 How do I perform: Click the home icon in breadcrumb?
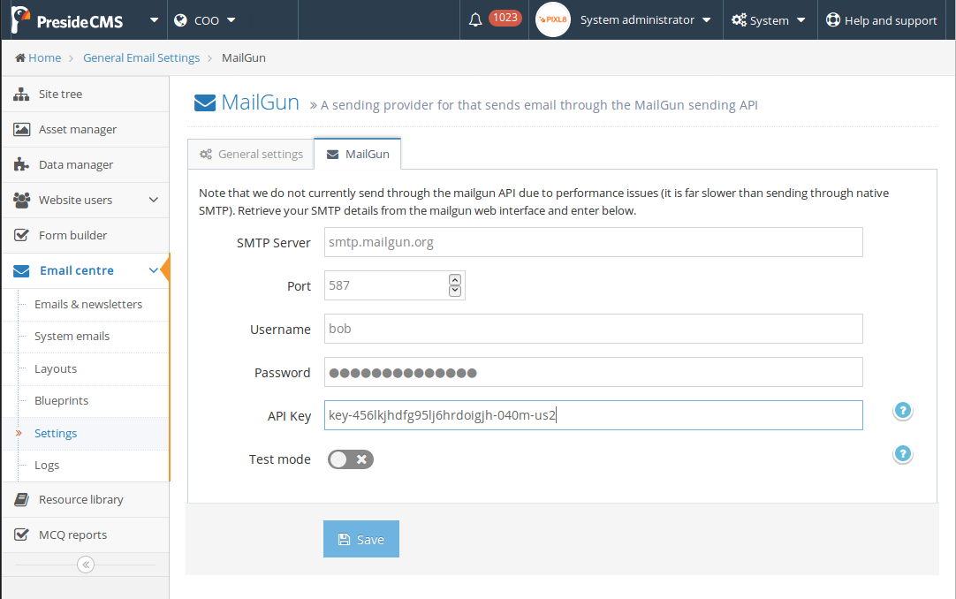pyautogui.click(x=20, y=58)
